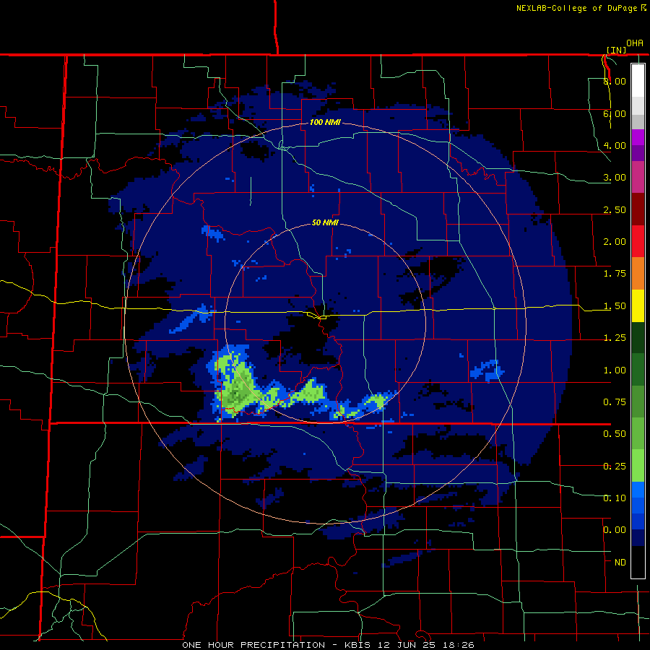650x650 pixels.
Task: Click the 0.25 legend value
Action: tap(615, 467)
